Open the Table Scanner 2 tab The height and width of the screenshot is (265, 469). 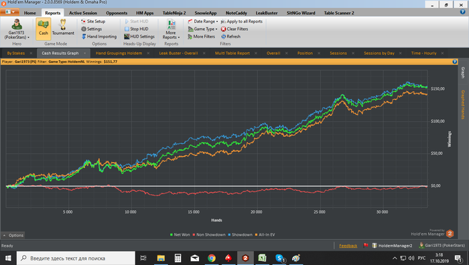[339, 13]
